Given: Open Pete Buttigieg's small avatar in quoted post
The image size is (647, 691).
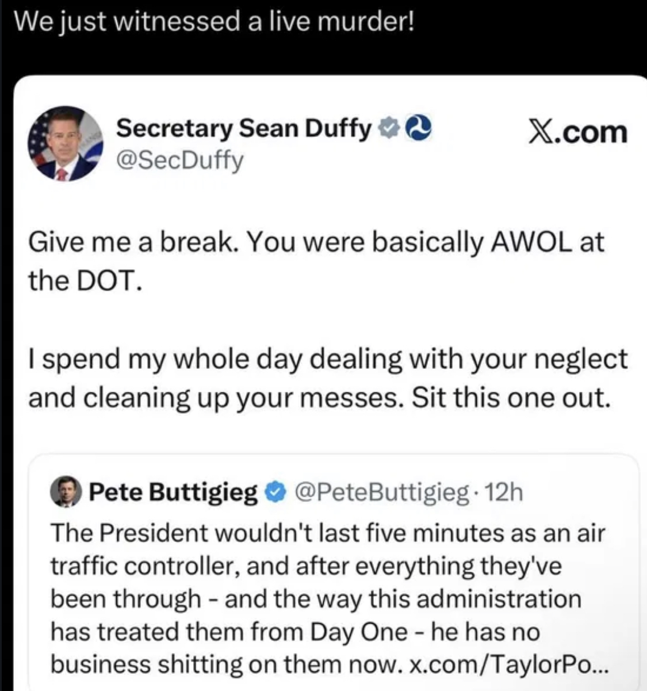Looking at the screenshot, I should (67, 493).
